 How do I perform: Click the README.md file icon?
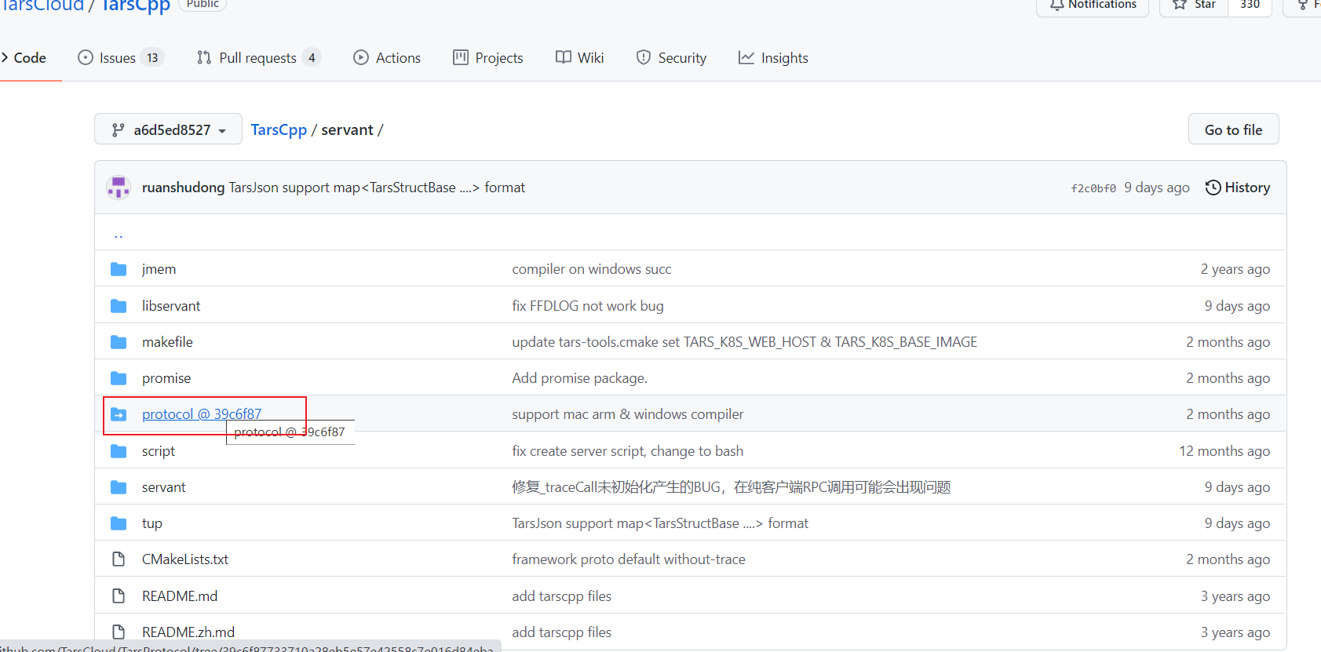(119, 596)
